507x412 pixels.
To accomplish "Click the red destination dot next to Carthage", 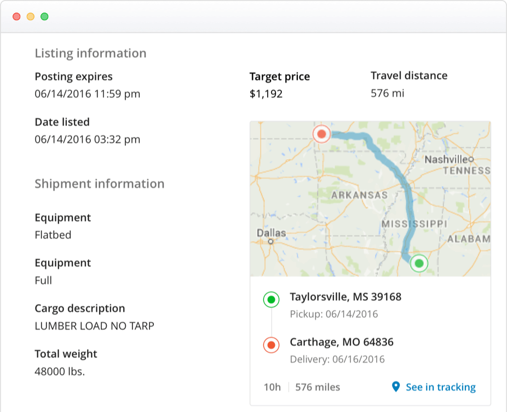I will tap(270, 345).
